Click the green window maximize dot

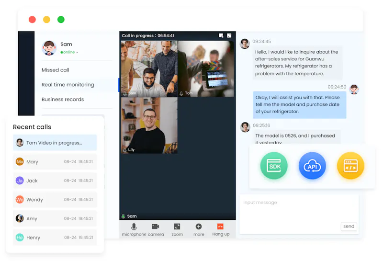[61, 20]
